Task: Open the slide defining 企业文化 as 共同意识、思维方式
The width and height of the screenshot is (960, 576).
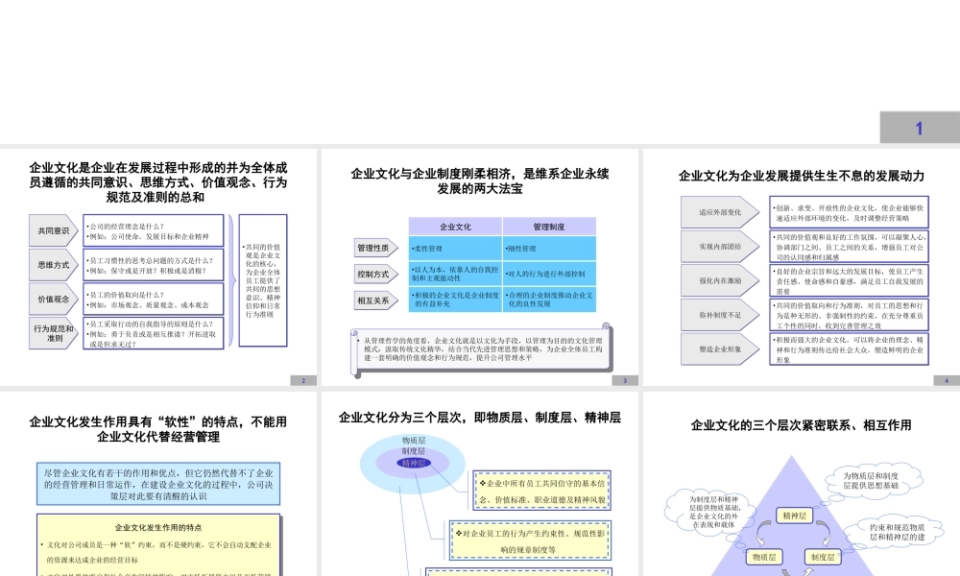Action: [x=158, y=267]
